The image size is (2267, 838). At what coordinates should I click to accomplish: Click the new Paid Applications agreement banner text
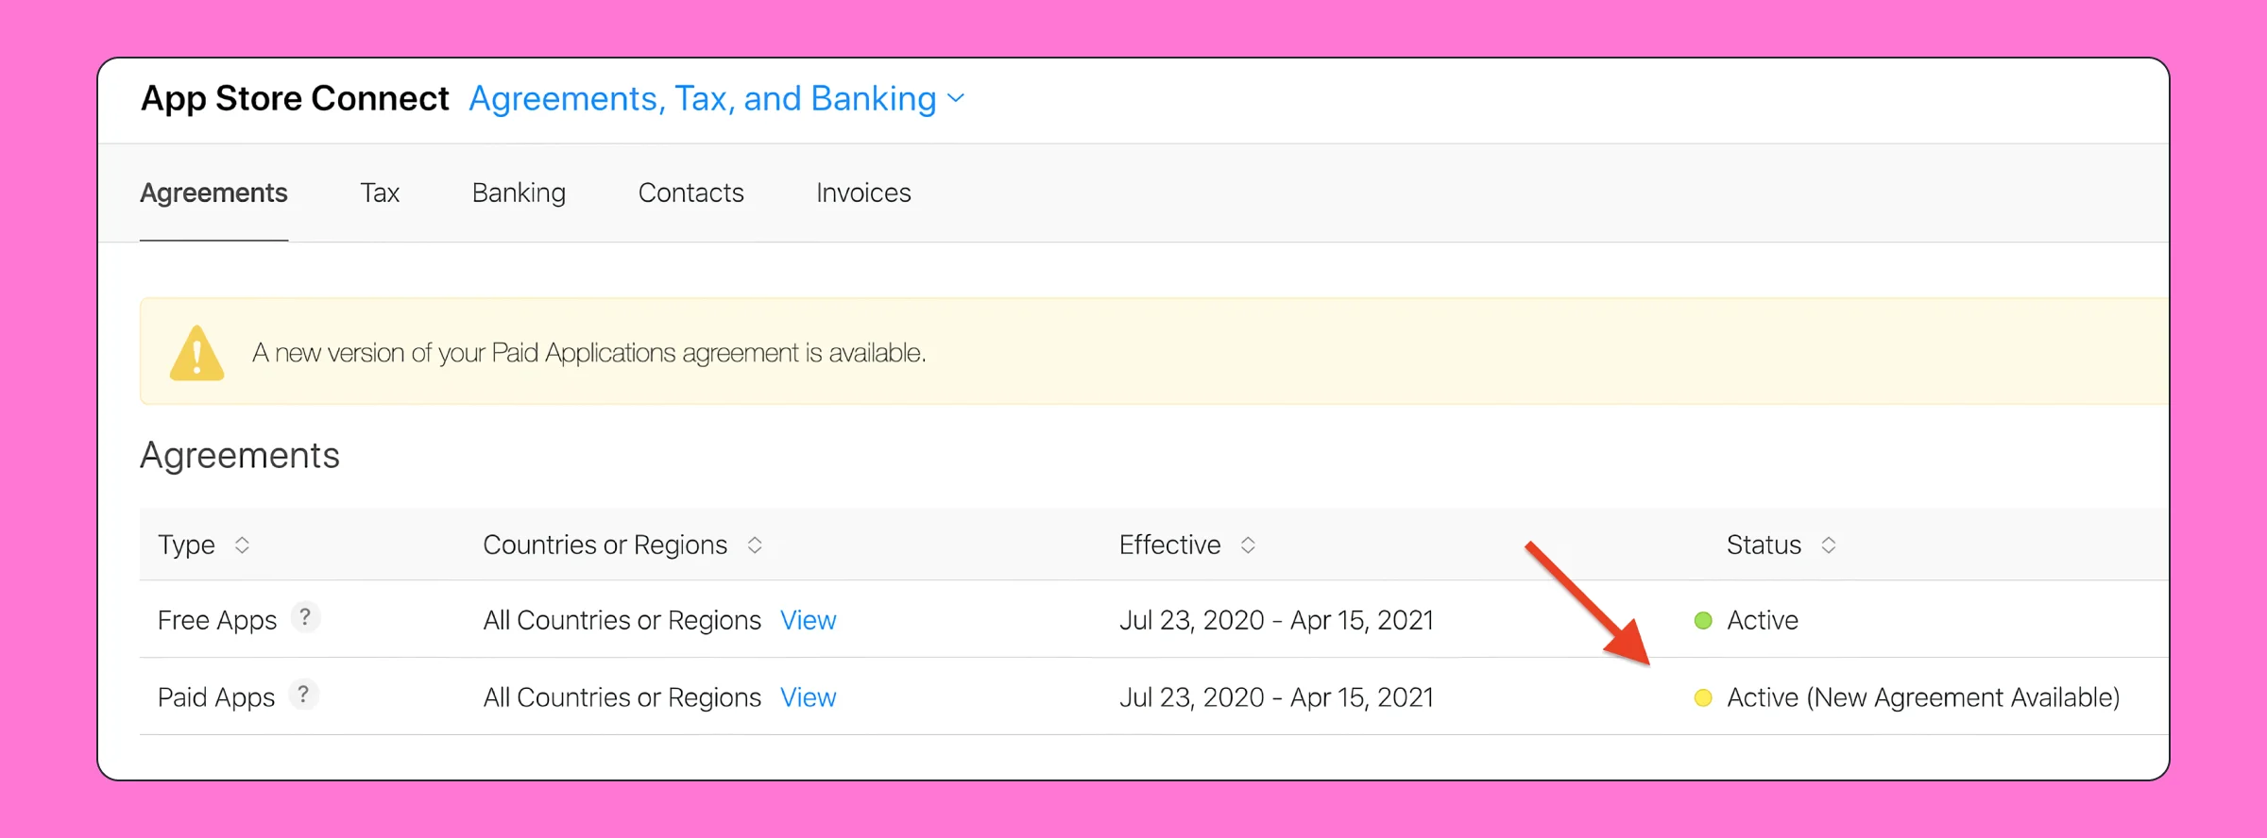coord(588,353)
